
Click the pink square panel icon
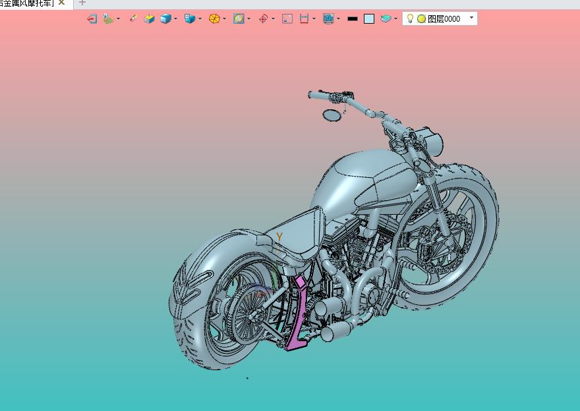click(x=287, y=18)
